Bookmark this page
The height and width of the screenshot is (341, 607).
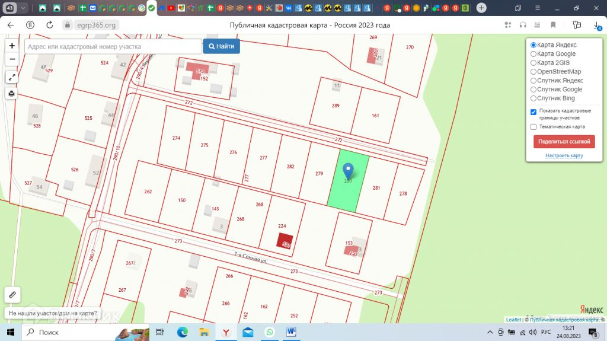553,25
